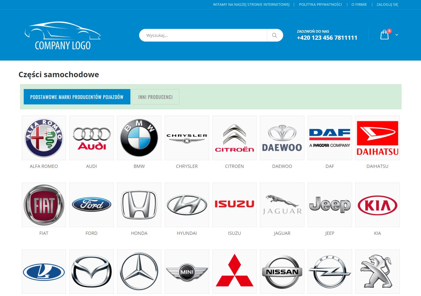The width and height of the screenshot is (421, 296).
Task: Click the DAEWOO text label
Action: pos(282,166)
